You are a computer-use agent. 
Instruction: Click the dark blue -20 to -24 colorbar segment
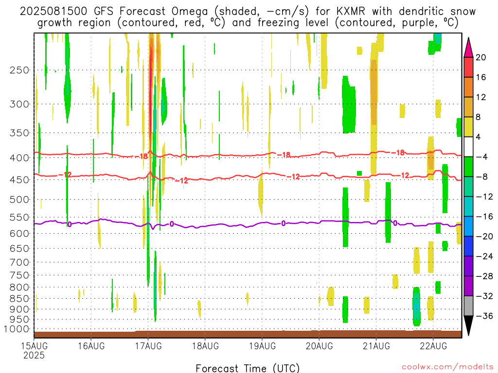(x=468, y=246)
